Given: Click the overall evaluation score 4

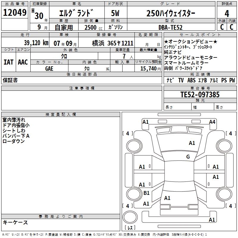Looking at the screenshot, I should (227, 13).
